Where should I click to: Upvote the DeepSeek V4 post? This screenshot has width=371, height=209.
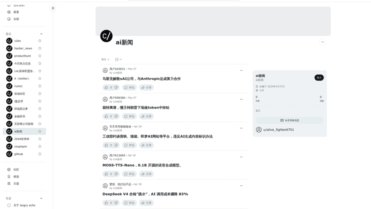click(106, 203)
